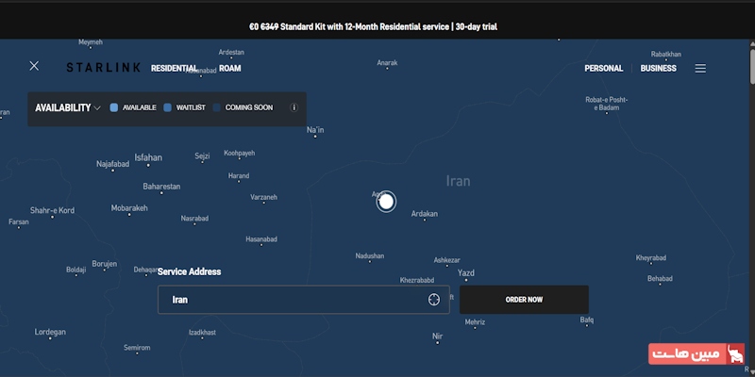Click the Iran country label on map
This screenshot has height=377, width=755.
(459, 181)
